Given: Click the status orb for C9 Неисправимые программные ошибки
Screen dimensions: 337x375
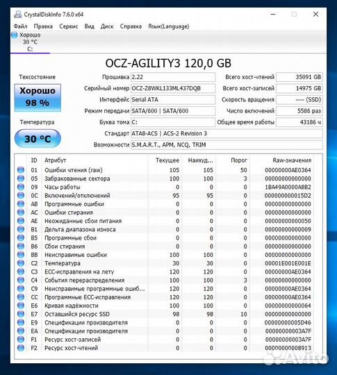Looking at the screenshot, I should click(21, 289).
